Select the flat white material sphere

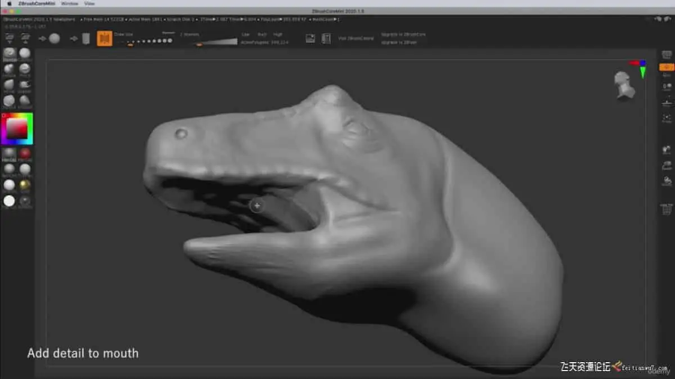click(10, 201)
